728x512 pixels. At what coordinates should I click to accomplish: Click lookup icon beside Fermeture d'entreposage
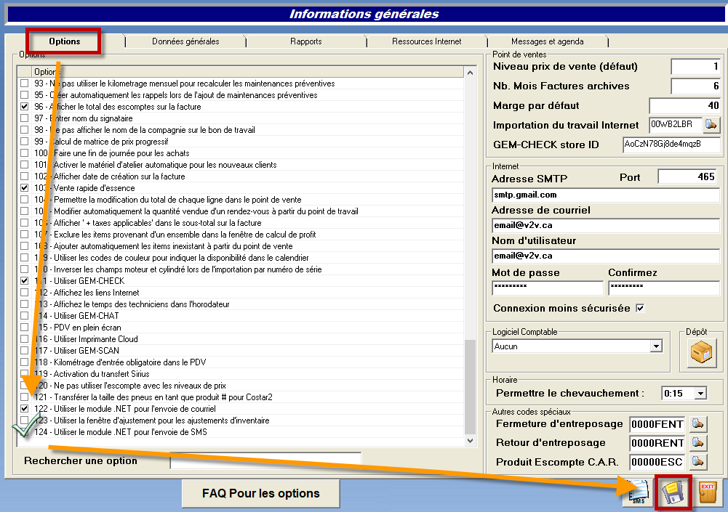point(697,424)
